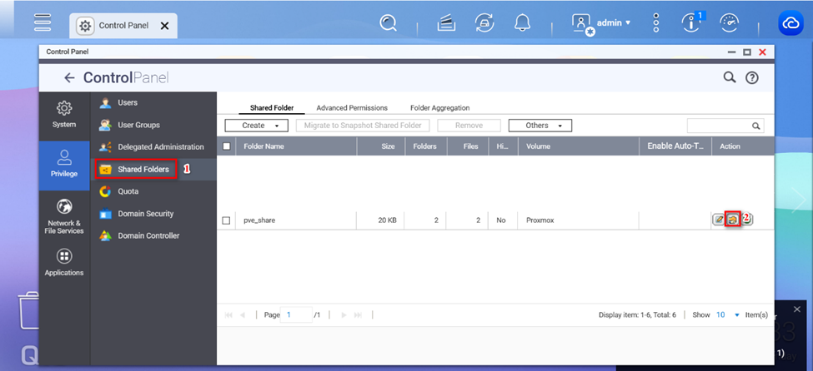Image resolution: width=813 pixels, height=371 pixels.
Task: Click the back arrow beside ControlPanel
Action: (x=69, y=77)
